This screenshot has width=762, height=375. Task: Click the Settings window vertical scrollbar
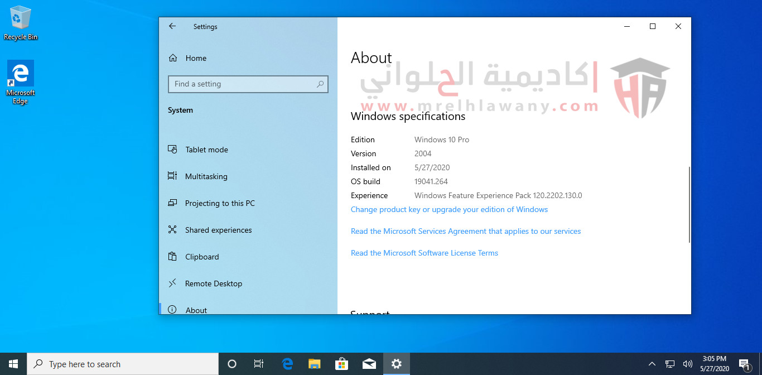[689, 204]
